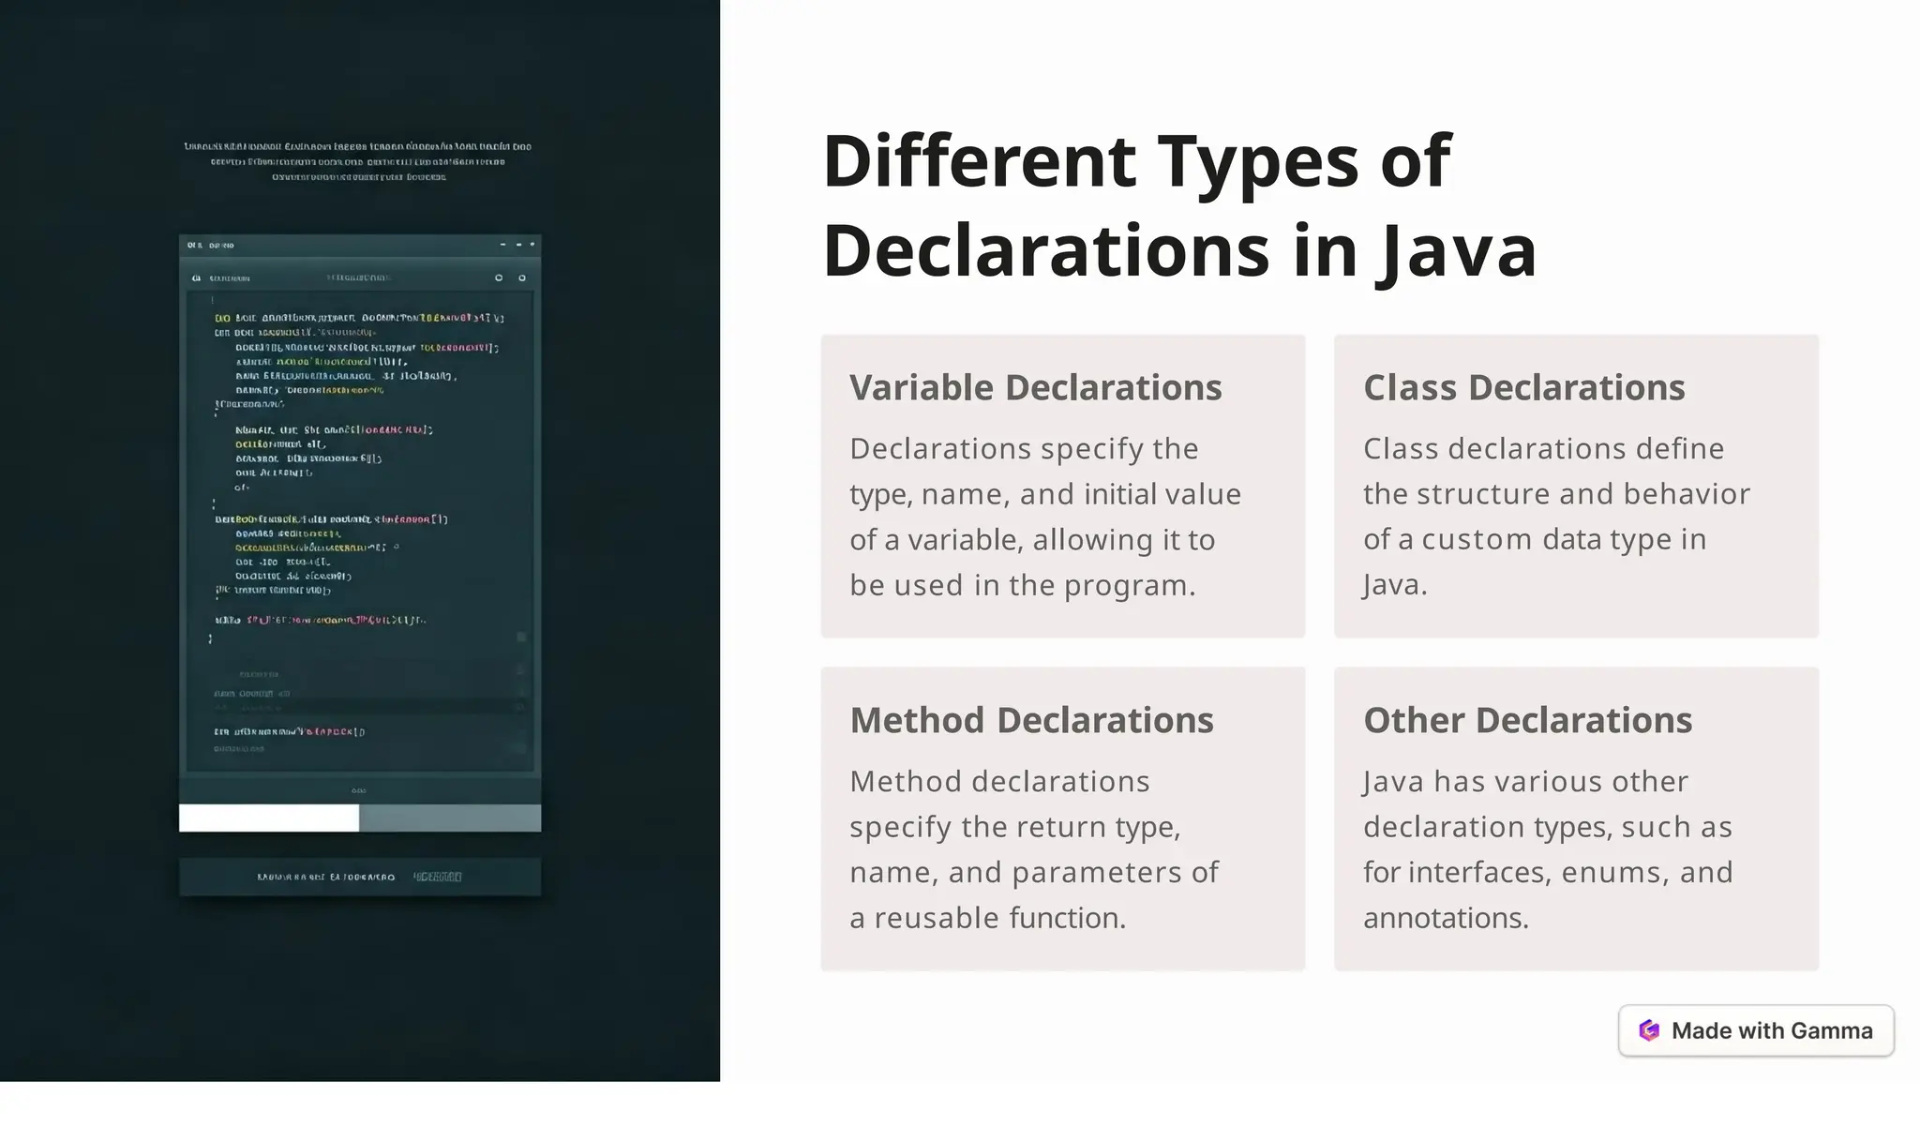This screenshot has width=1920, height=1126.
Task: Select the paragraph about type, name, initial value
Action: (1045, 517)
